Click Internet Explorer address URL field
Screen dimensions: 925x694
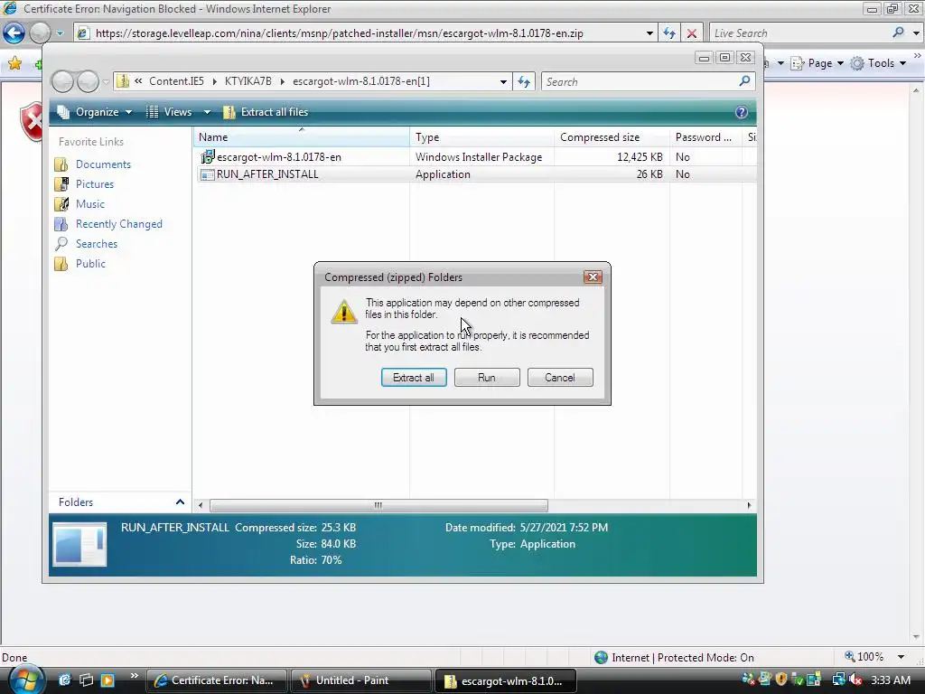click(x=360, y=33)
